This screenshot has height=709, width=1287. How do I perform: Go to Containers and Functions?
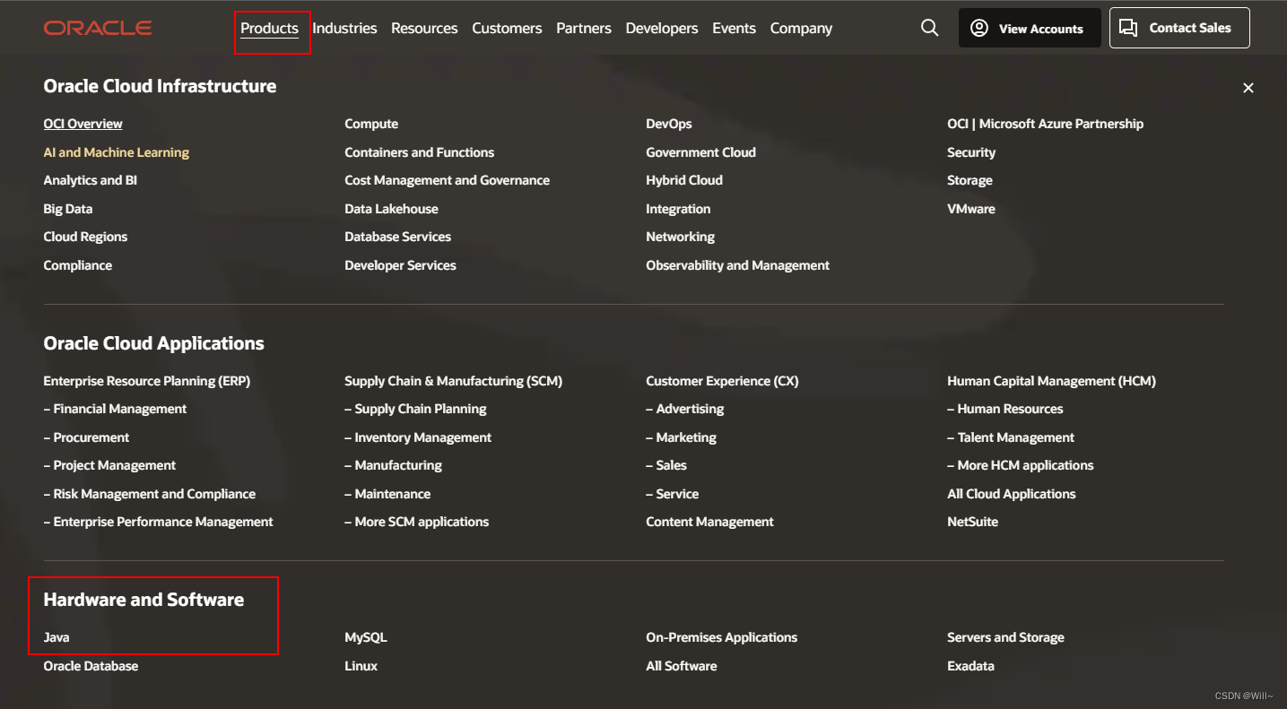[x=420, y=152]
